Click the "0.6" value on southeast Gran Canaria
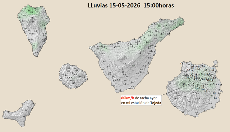 click(215, 98)
